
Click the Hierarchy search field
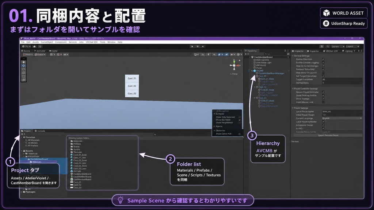[x=275, y=54]
